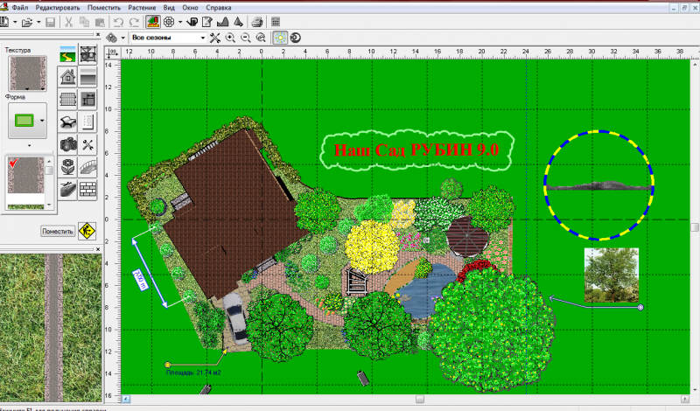The image size is (700, 411).
Task: Create a new garden project
Action: pos(4,21)
